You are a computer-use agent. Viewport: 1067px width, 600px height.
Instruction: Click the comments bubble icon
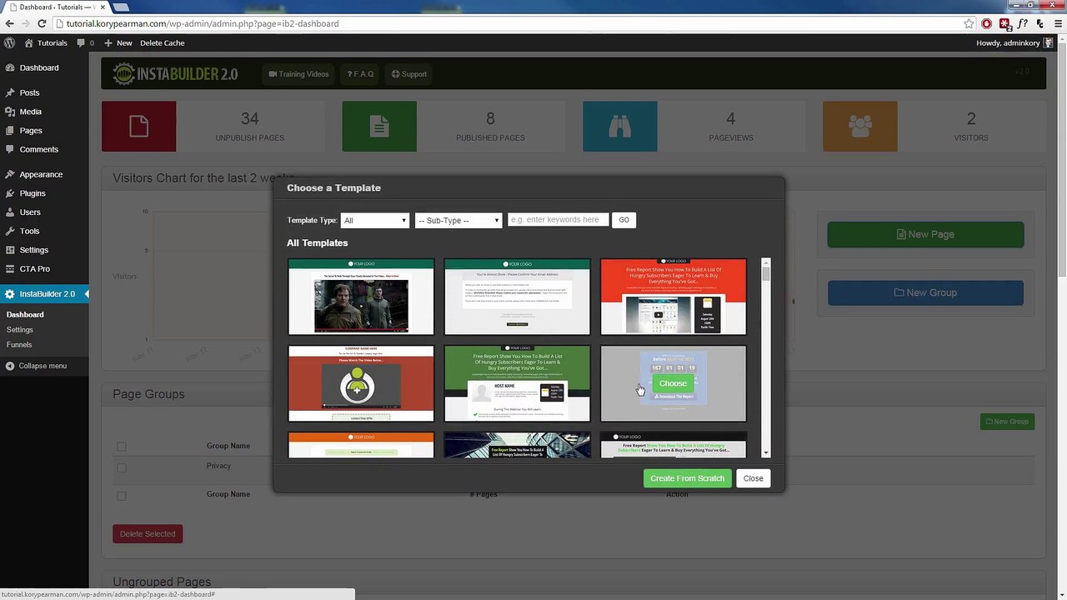pos(84,42)
